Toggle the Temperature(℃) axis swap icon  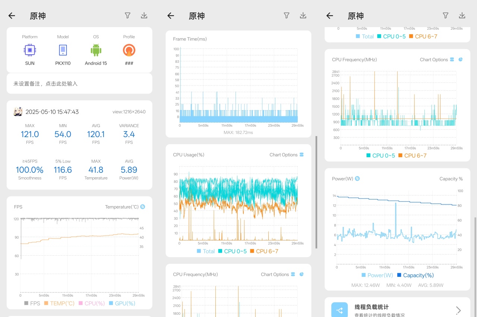click(x=143, y=207)
